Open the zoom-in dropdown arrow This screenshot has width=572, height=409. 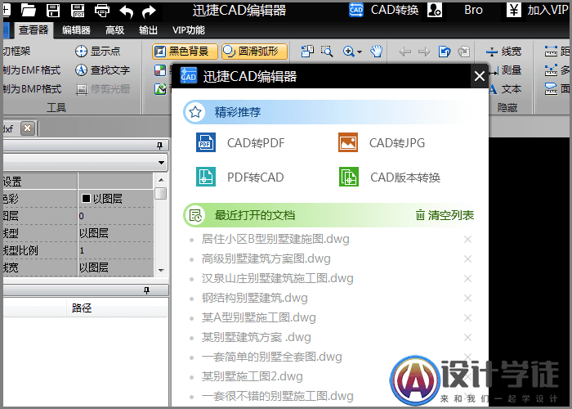(x=360, y=52)
